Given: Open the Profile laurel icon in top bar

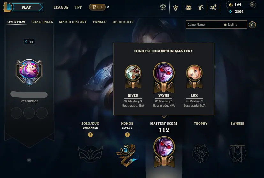Looking at the screenshot, I should pos(176,7).
